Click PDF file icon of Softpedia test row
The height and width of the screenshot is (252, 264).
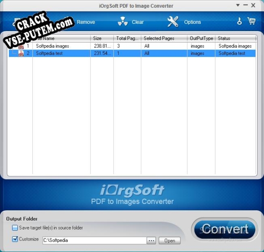[21, 54]
